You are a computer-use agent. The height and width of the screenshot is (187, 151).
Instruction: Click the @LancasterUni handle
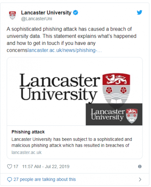(x=37, y=19)
